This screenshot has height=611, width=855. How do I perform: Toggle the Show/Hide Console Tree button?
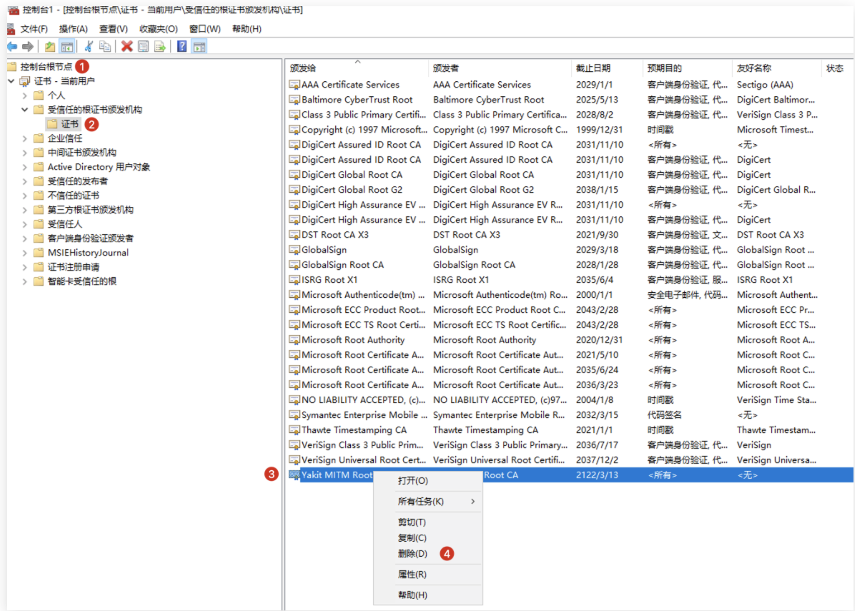67,47
